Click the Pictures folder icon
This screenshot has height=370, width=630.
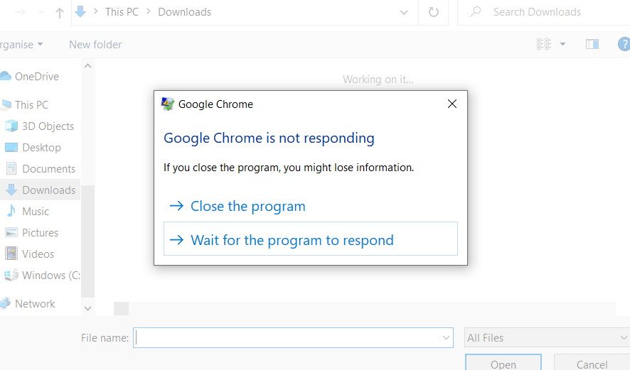[x=11, y=232]
